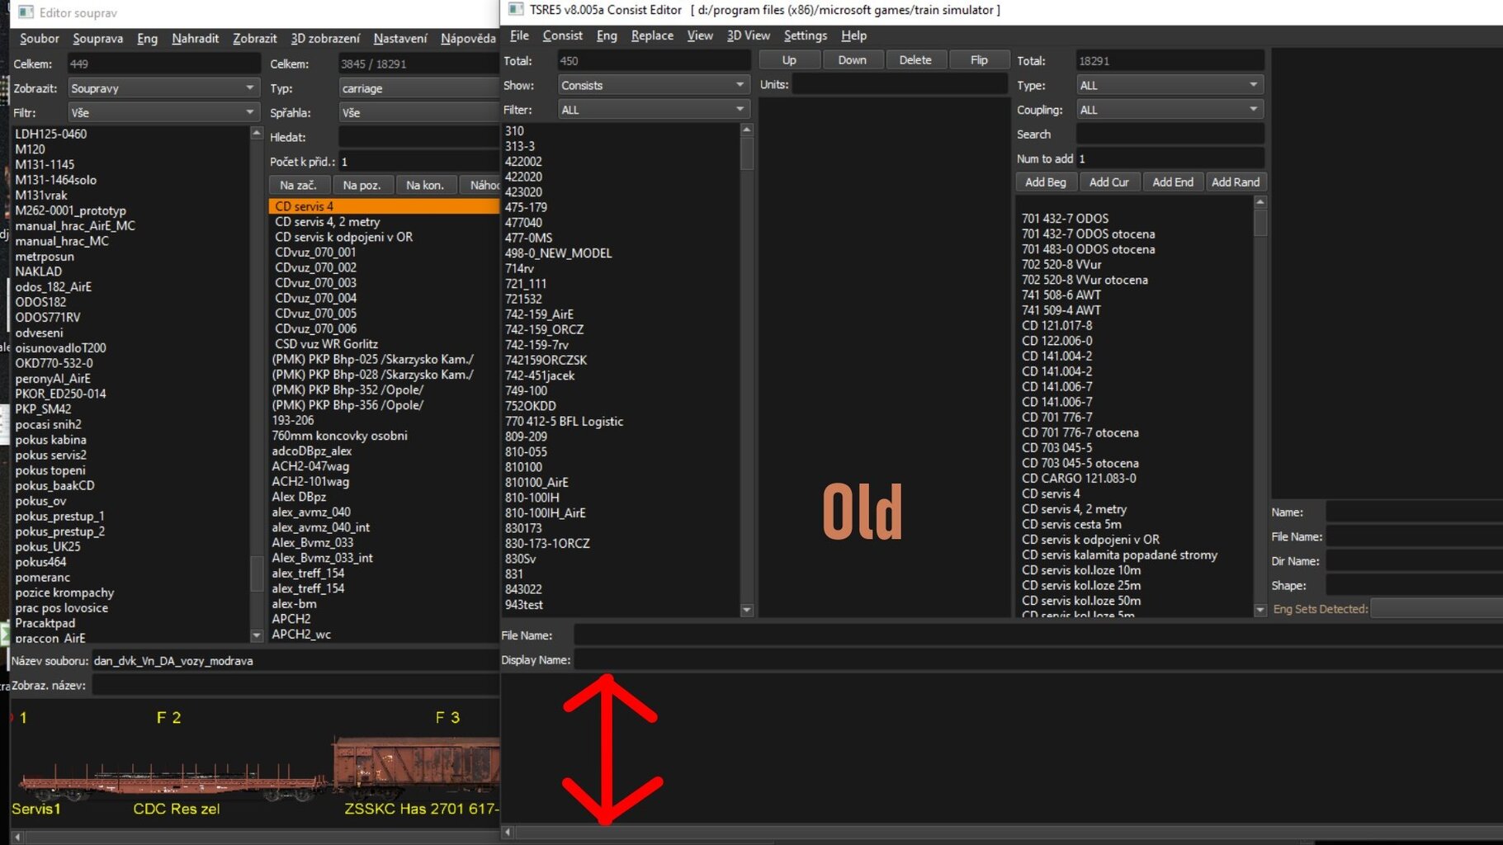Open the Zobrazit Soupravy dropdown
The image size is (1503, 845).
click(x=163, y=88)
